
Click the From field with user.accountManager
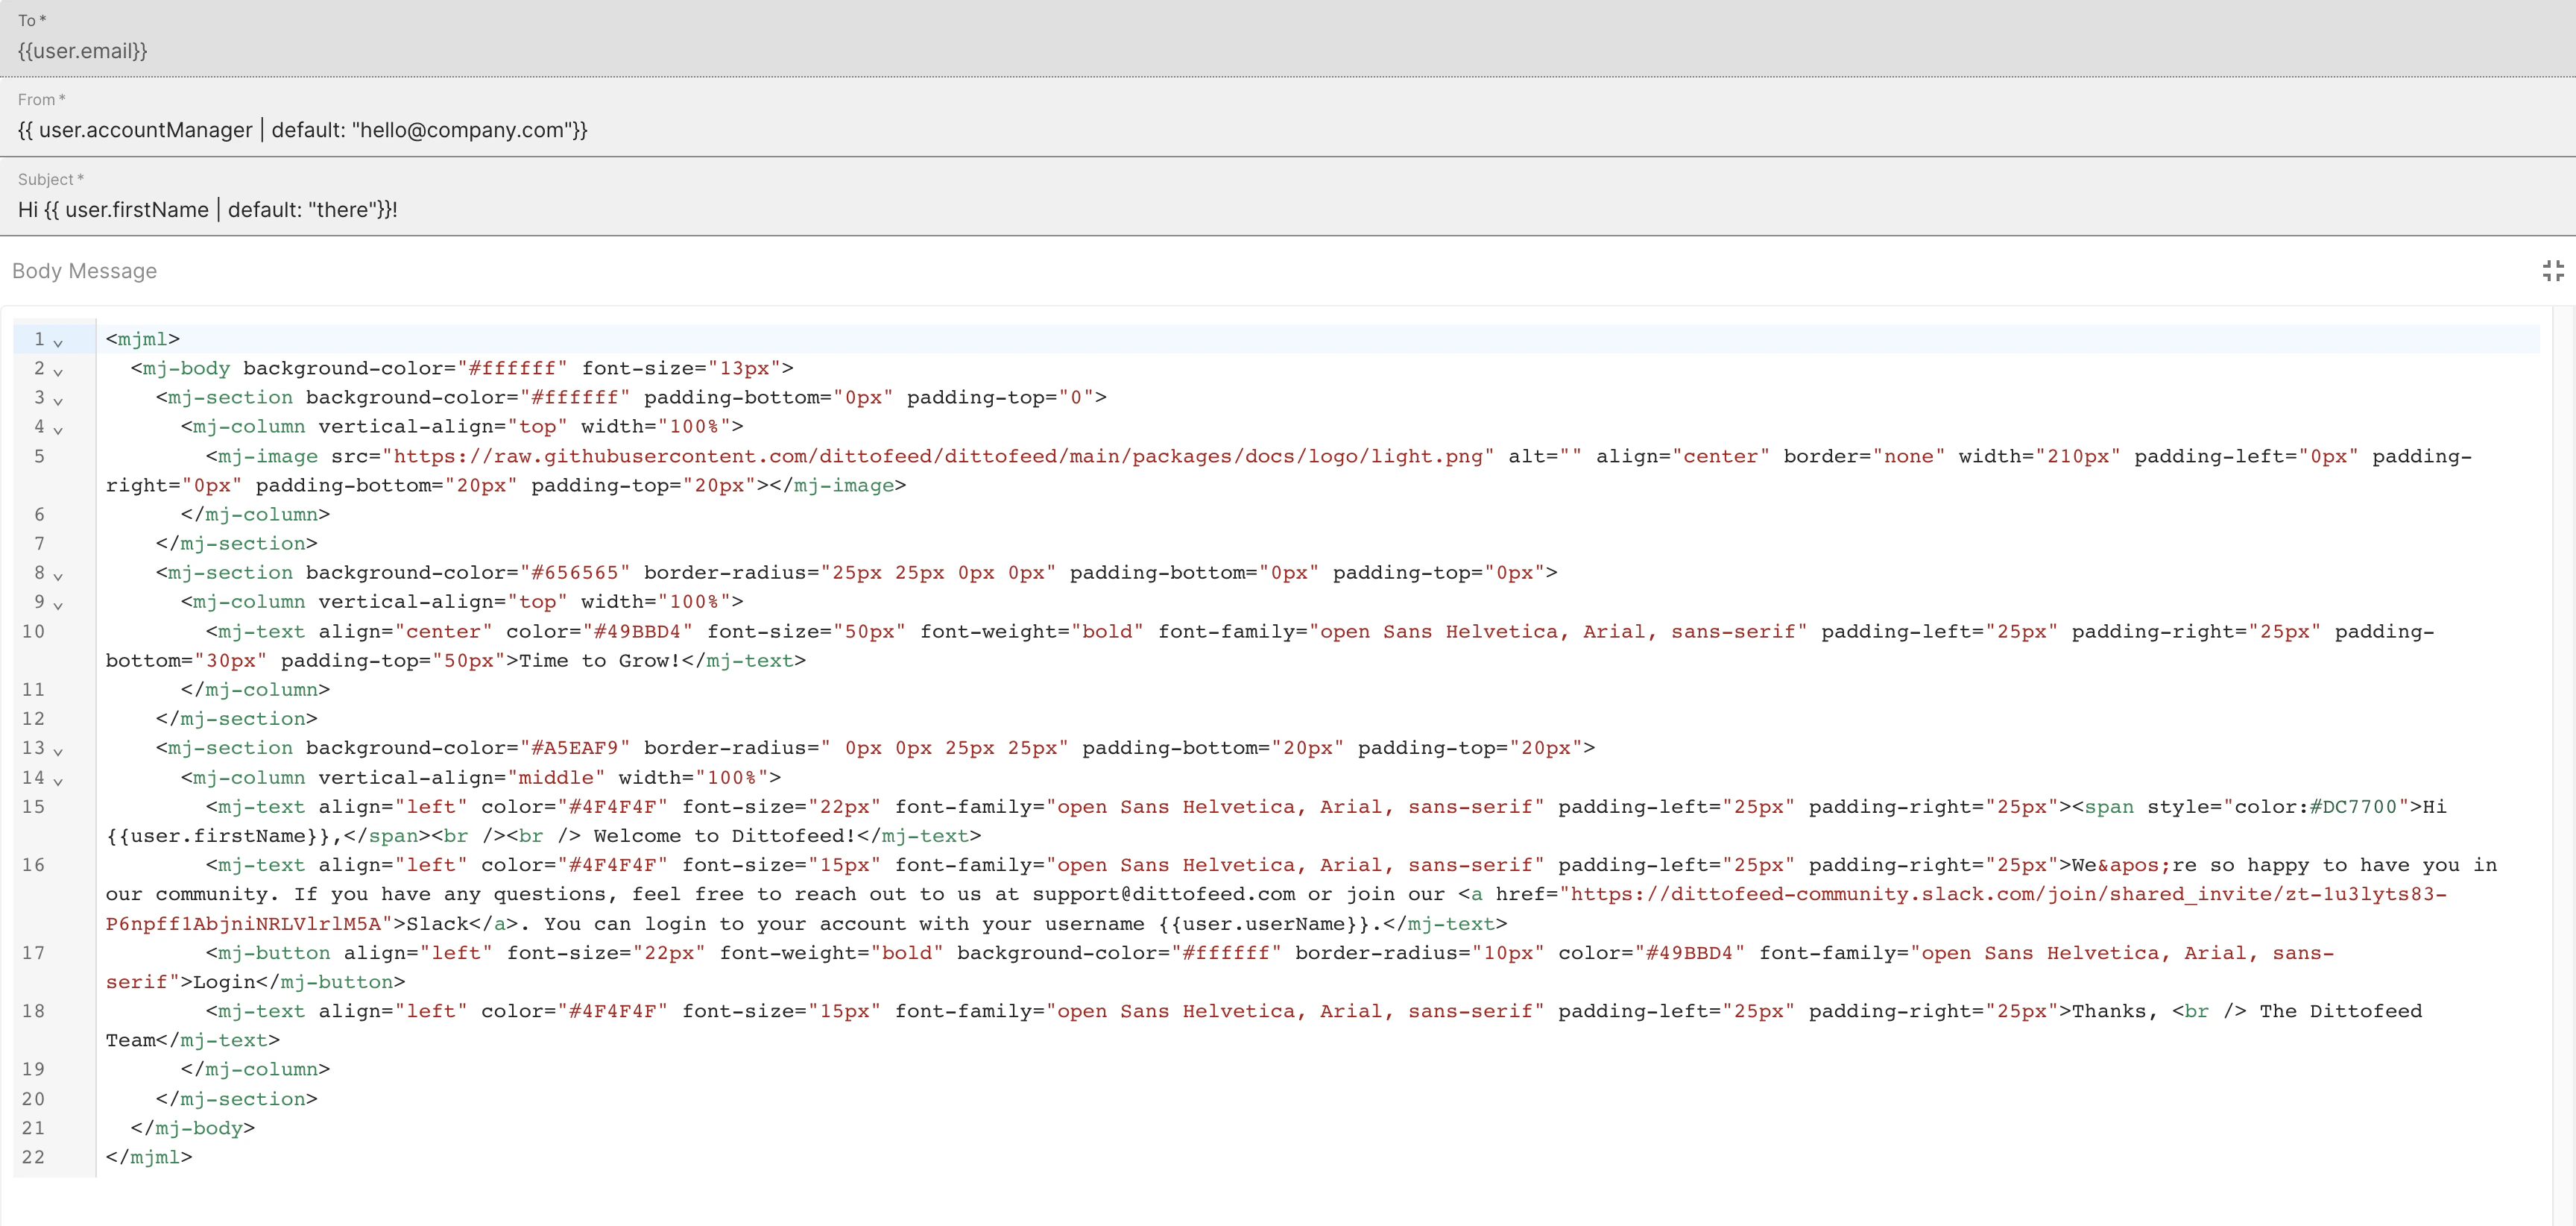[x=302, y=130]
